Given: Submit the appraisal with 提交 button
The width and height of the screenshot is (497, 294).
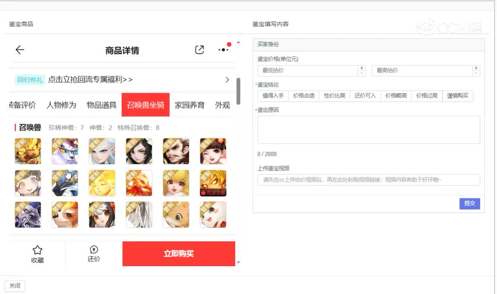Looking at the screenshot, I should tap(470, 203).
